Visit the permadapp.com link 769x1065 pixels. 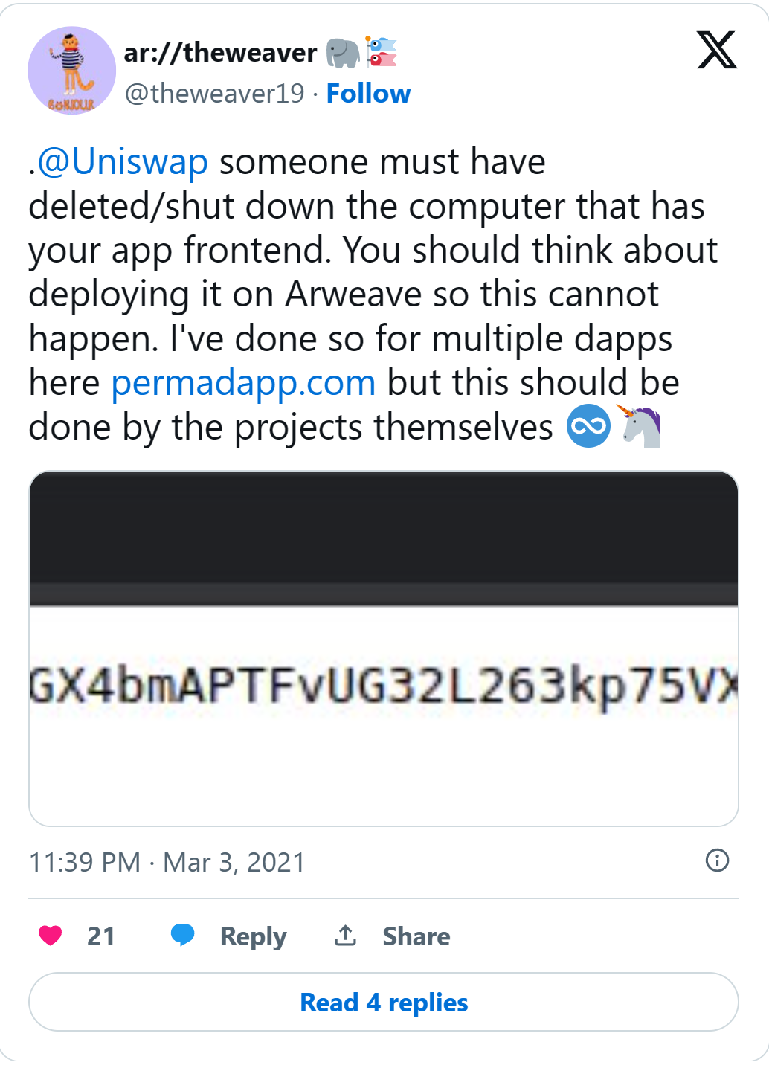(242, 382)
